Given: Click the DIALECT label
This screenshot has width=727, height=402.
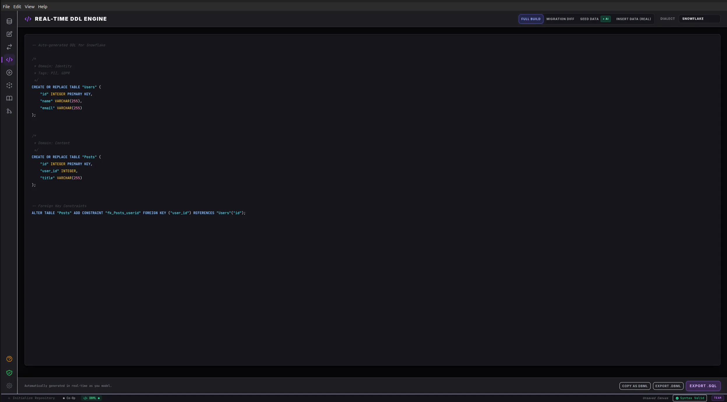Looking at the screenshot, I should click(x=667, y=19).
